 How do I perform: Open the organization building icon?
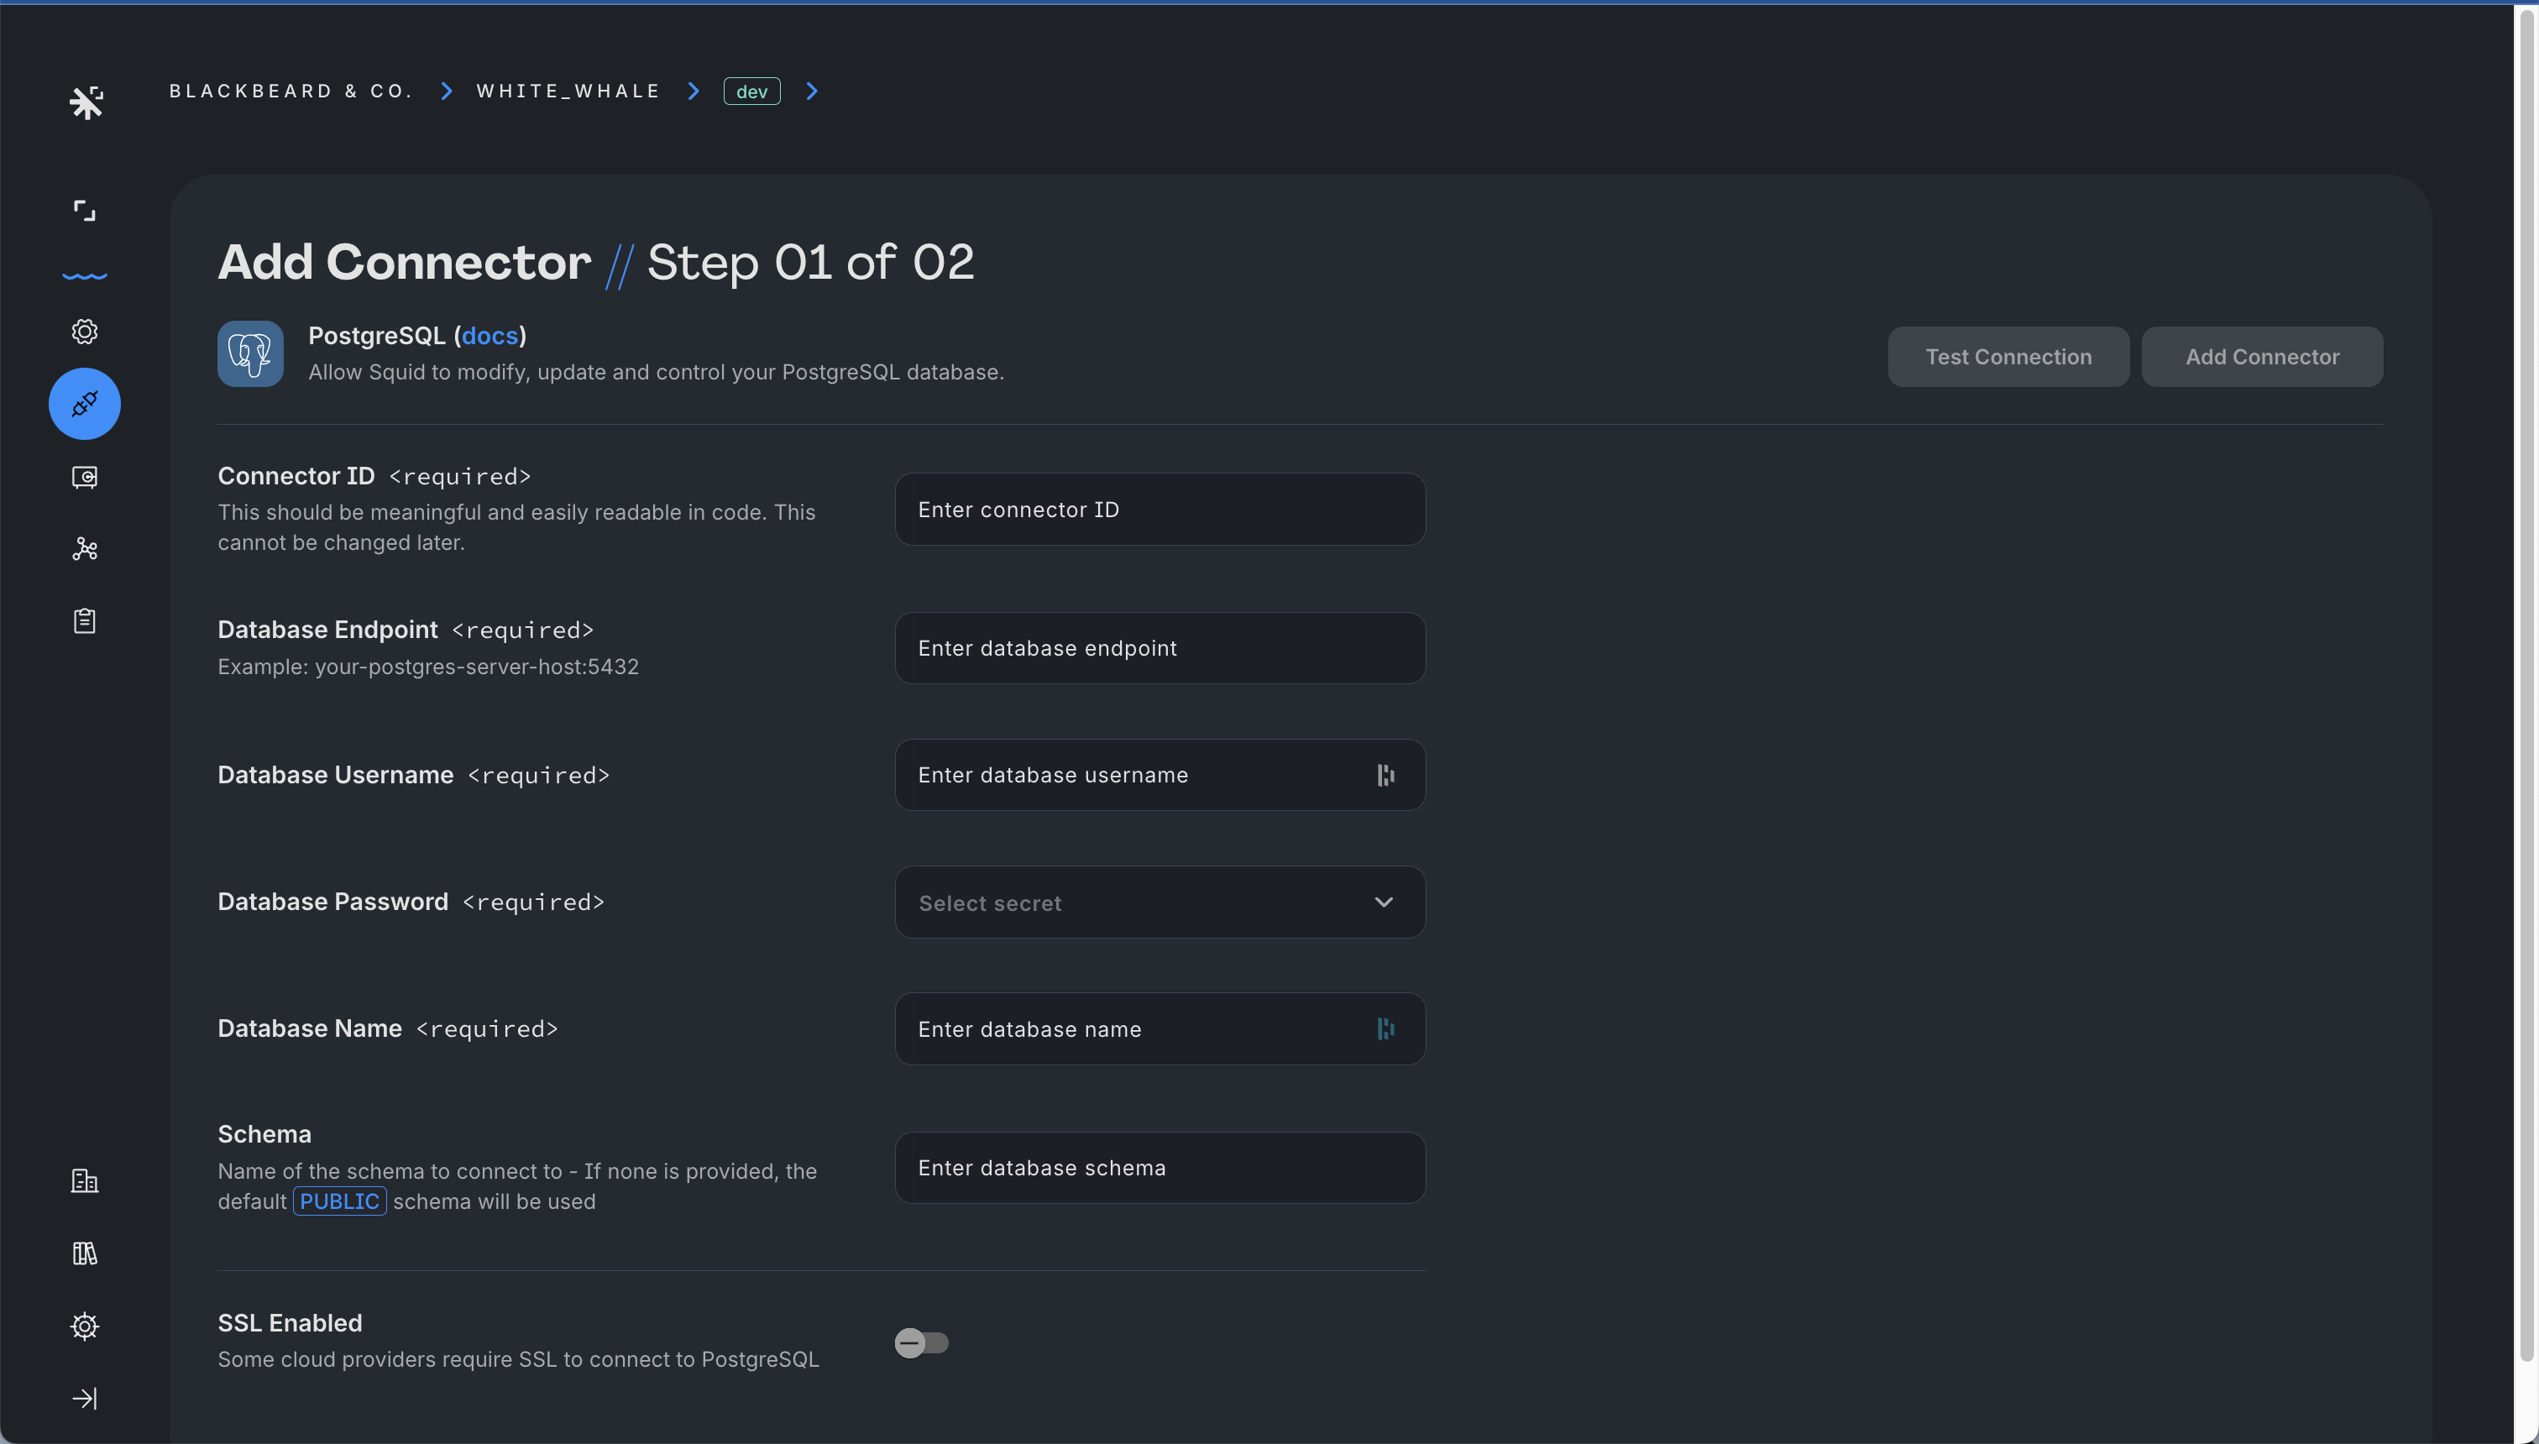(84, 1180)
